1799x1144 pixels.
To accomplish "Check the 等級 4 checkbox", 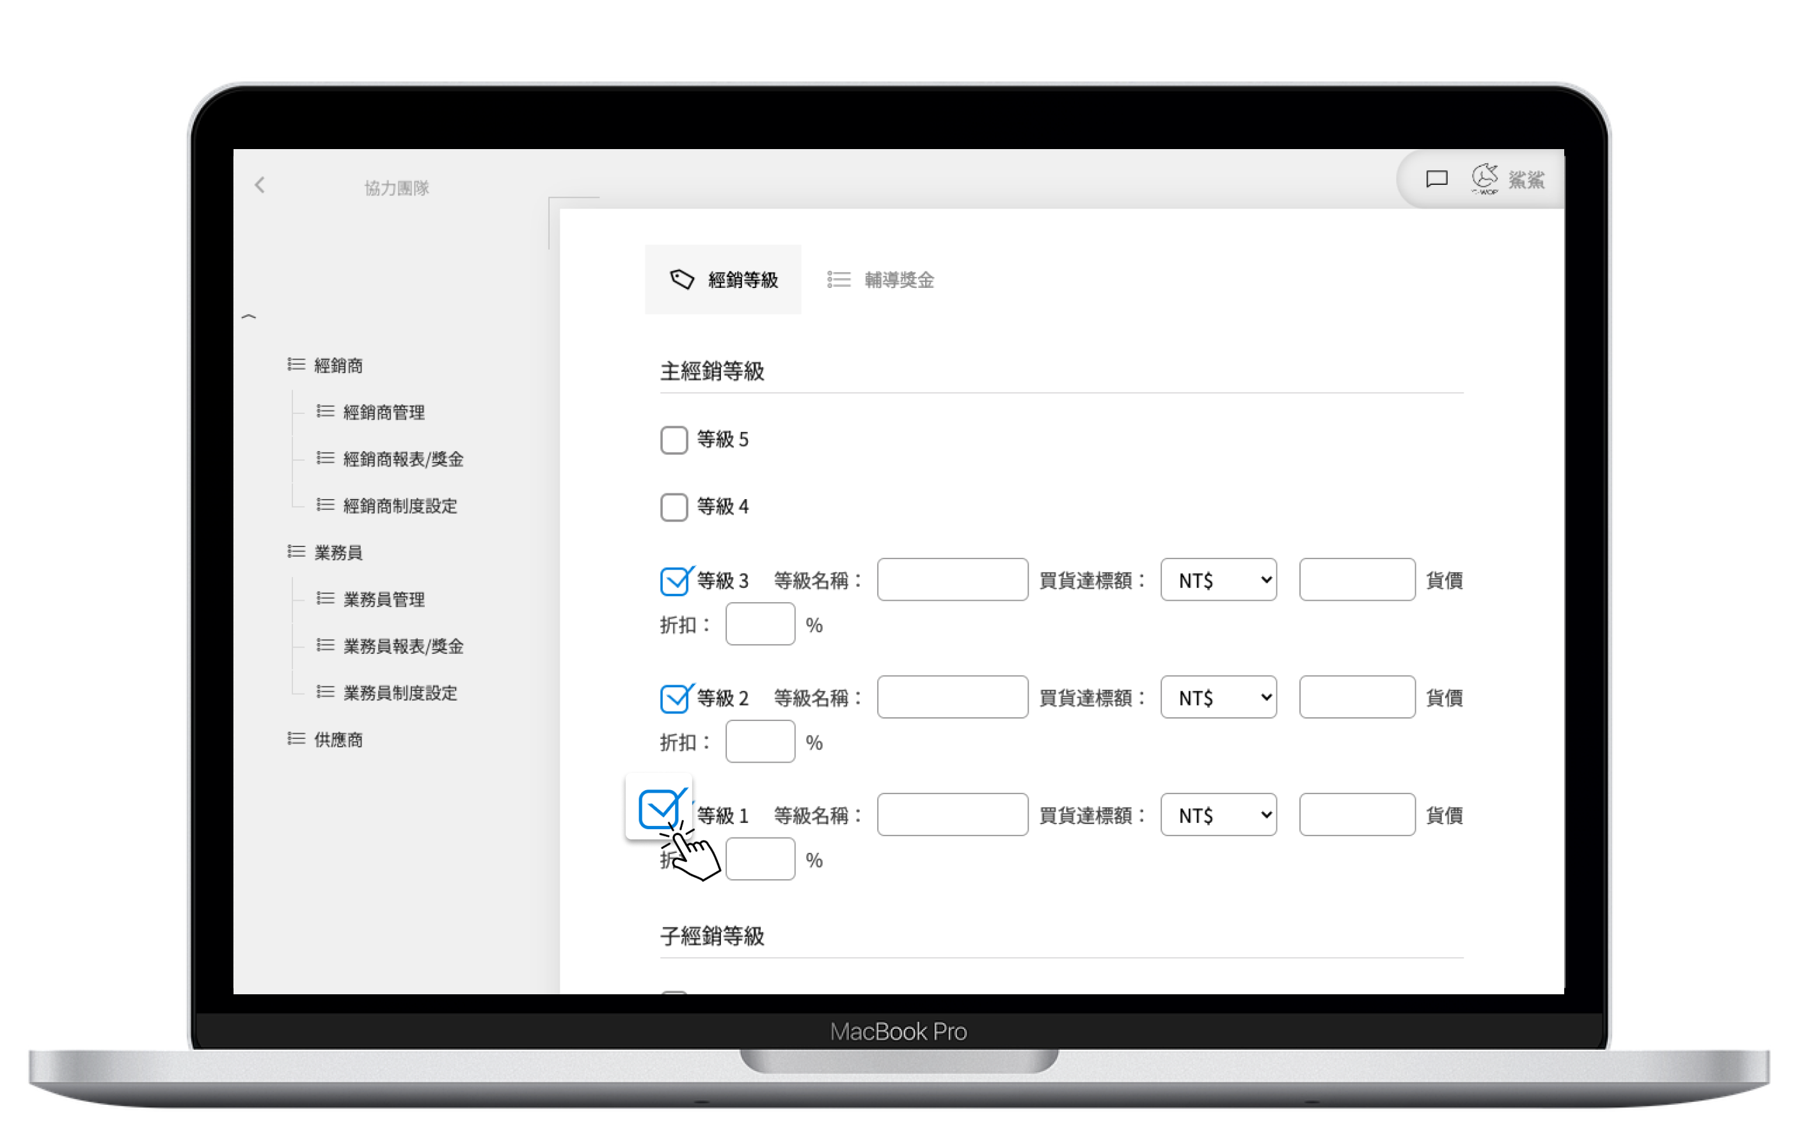I will [674, 507].
